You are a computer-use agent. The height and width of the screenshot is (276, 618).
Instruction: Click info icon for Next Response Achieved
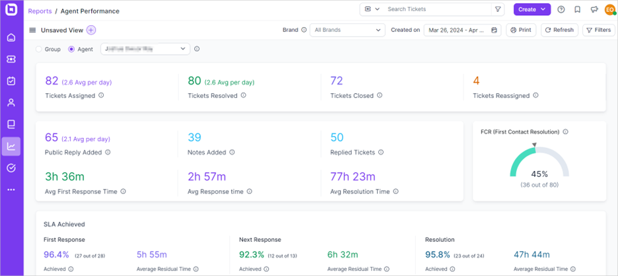click(267, 269)
